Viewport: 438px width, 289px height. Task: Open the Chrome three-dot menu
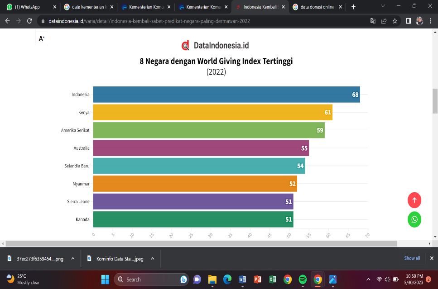pyautogui.click(x=430, y=21)
